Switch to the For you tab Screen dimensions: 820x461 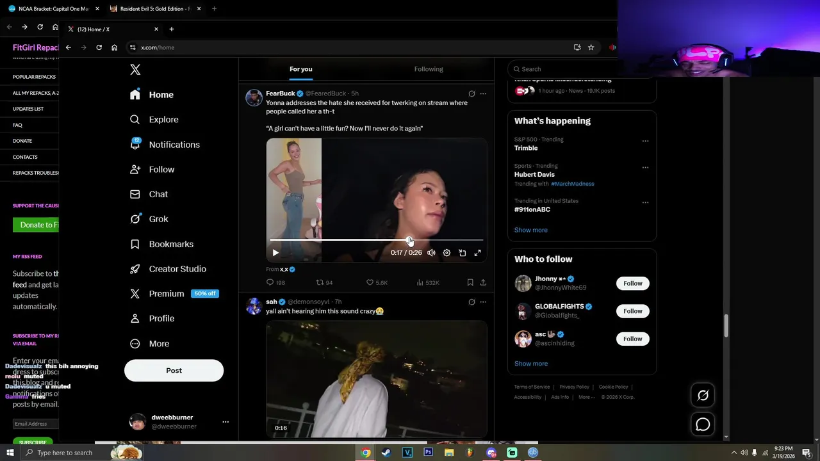[300, 69]
